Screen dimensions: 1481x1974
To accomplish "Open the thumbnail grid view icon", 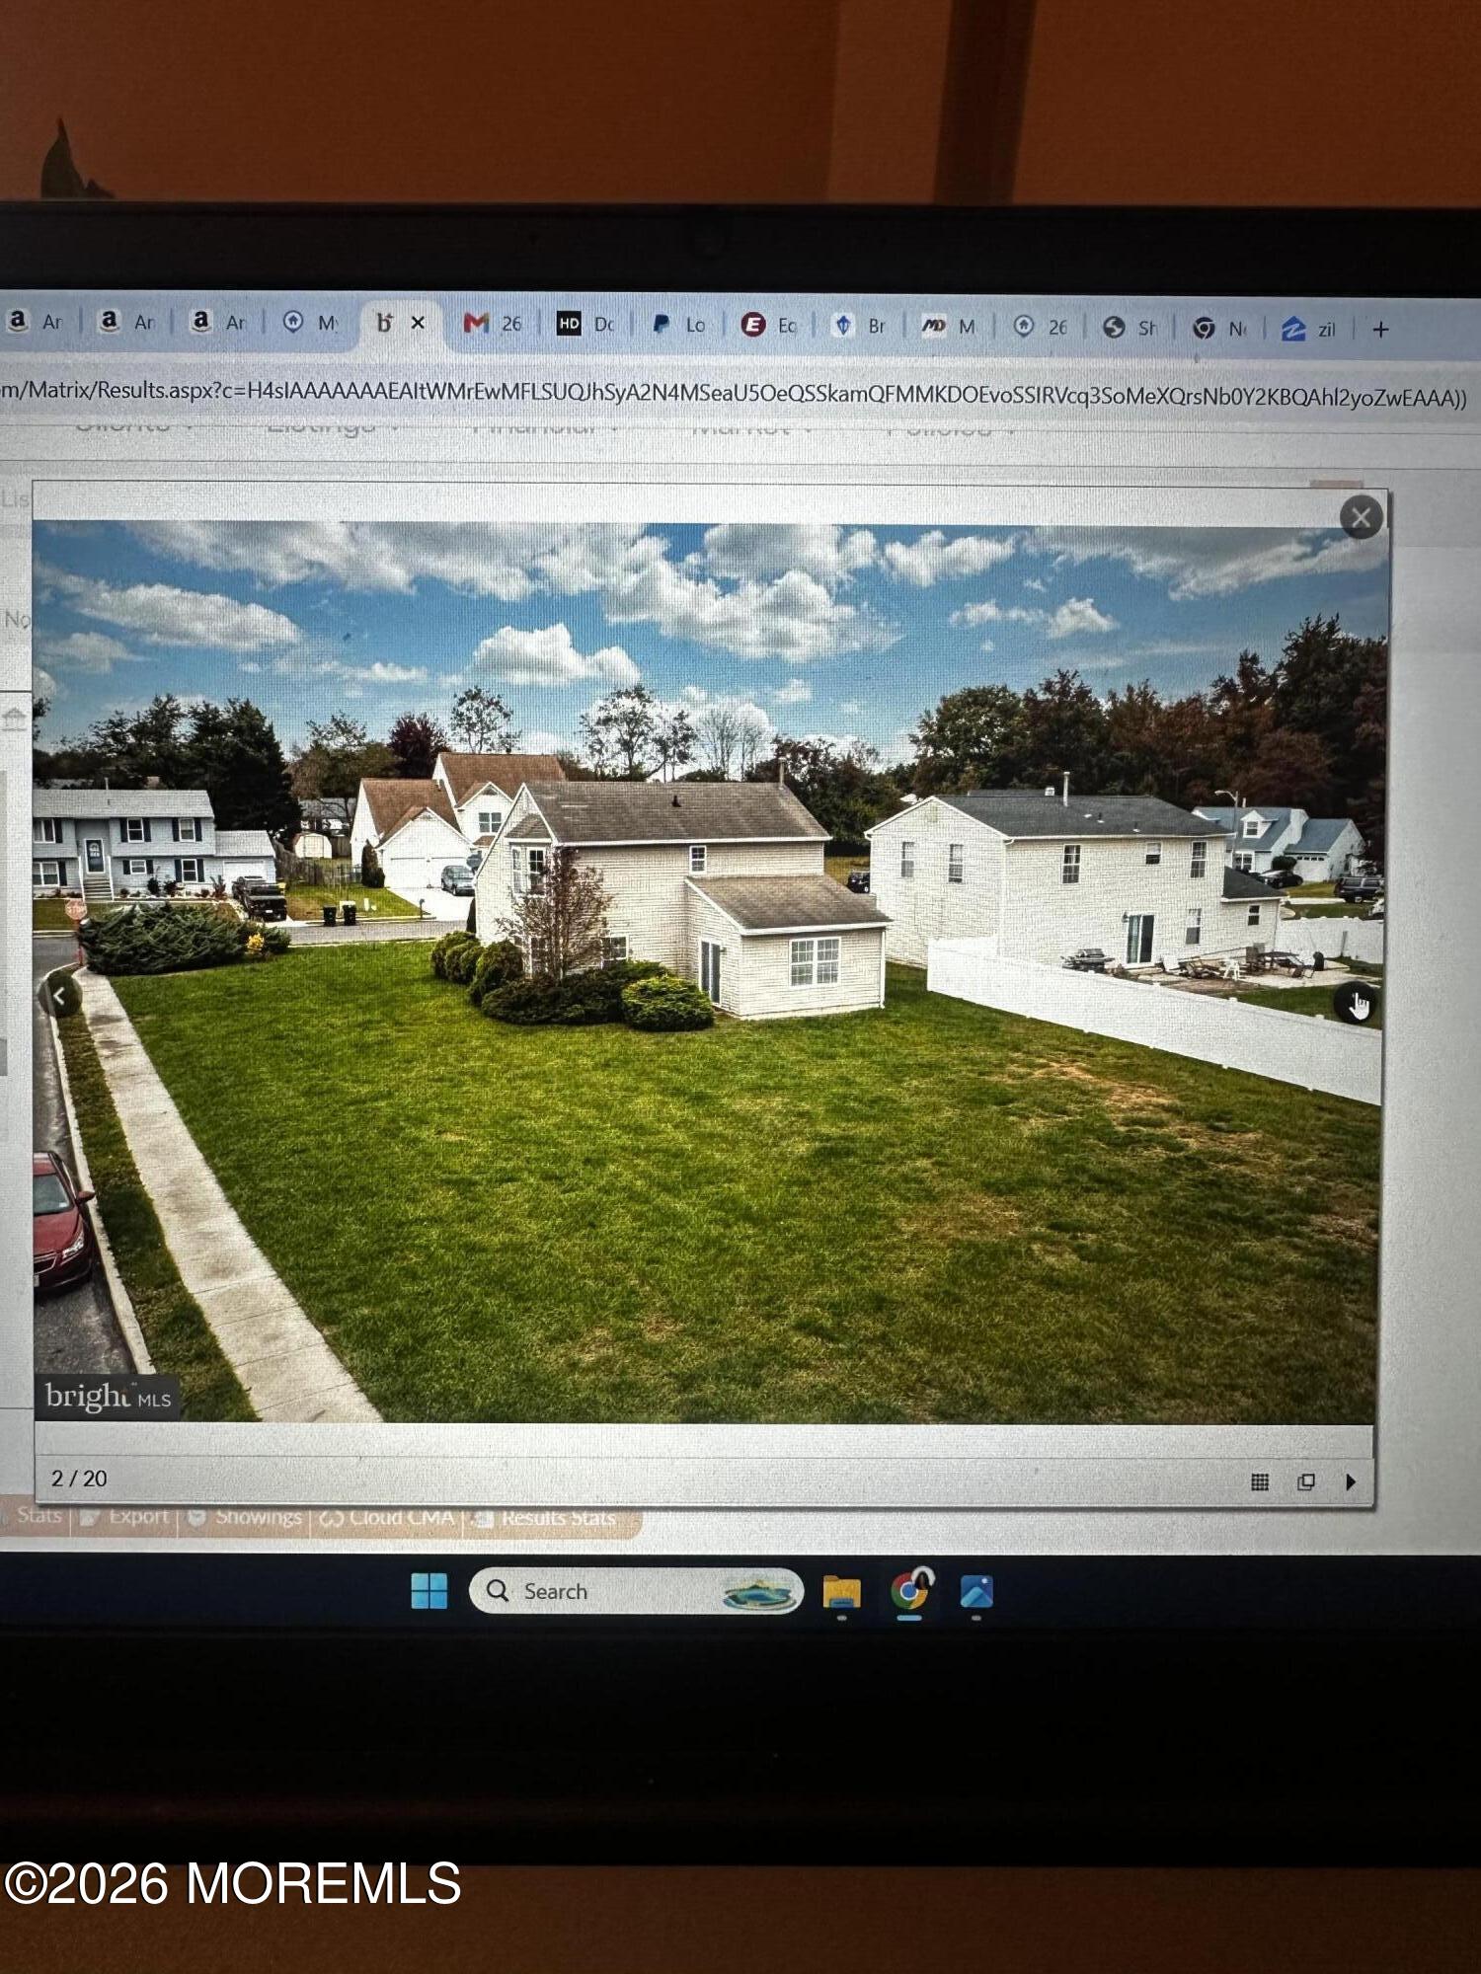I will (1260, 1481).
